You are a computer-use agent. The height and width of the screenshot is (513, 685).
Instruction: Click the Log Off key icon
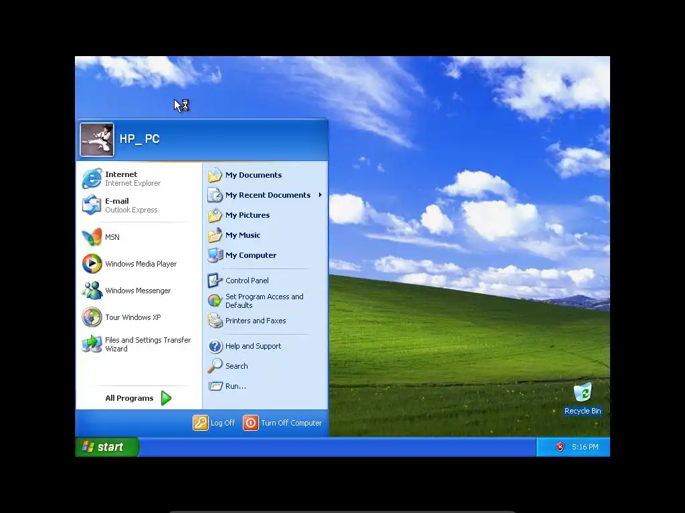tap(201, 423)
